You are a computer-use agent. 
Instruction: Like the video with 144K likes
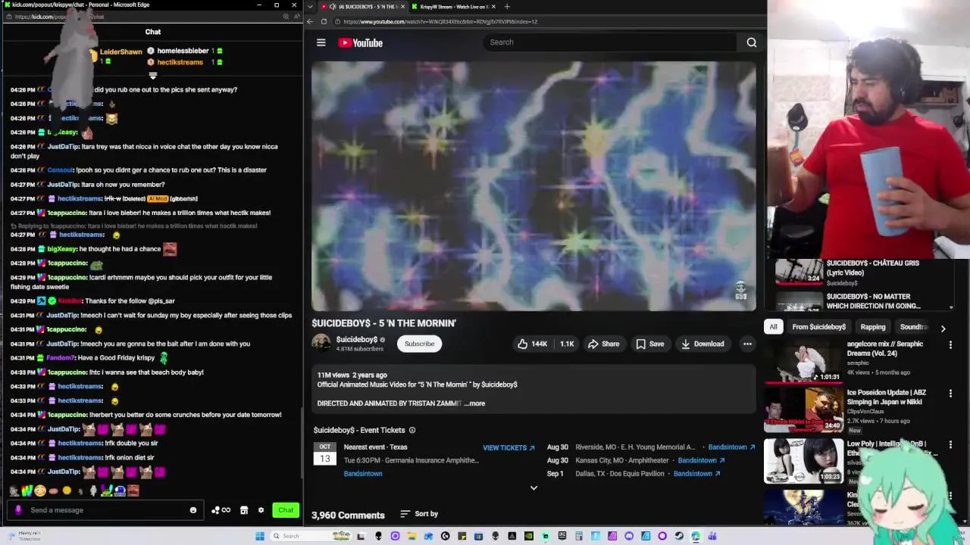532,344
